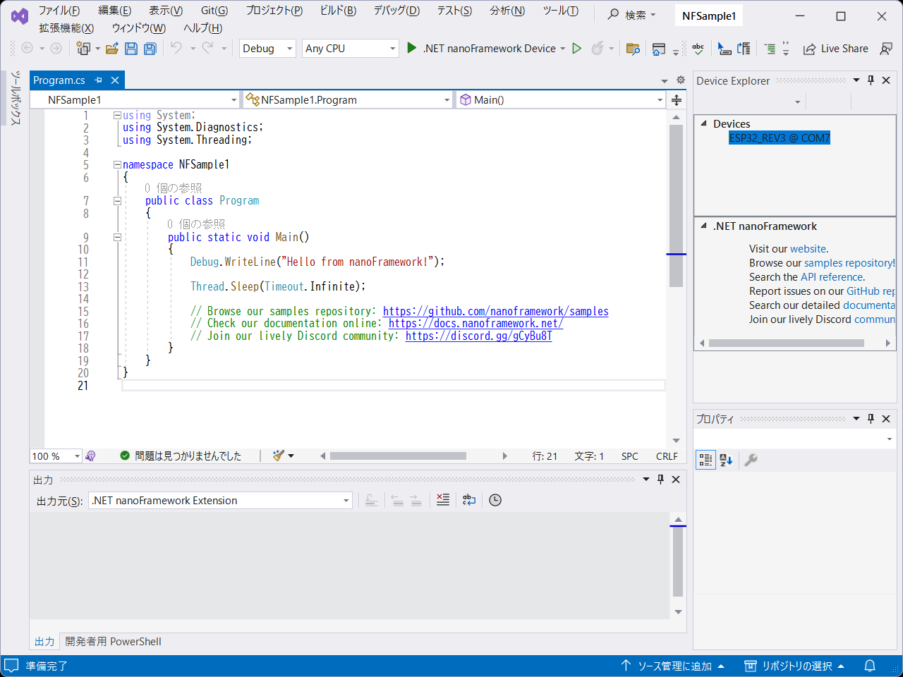Open the Debug configuration dropdown
The image size is (903, 677).
pyautogui.click(x=267, y=49)
